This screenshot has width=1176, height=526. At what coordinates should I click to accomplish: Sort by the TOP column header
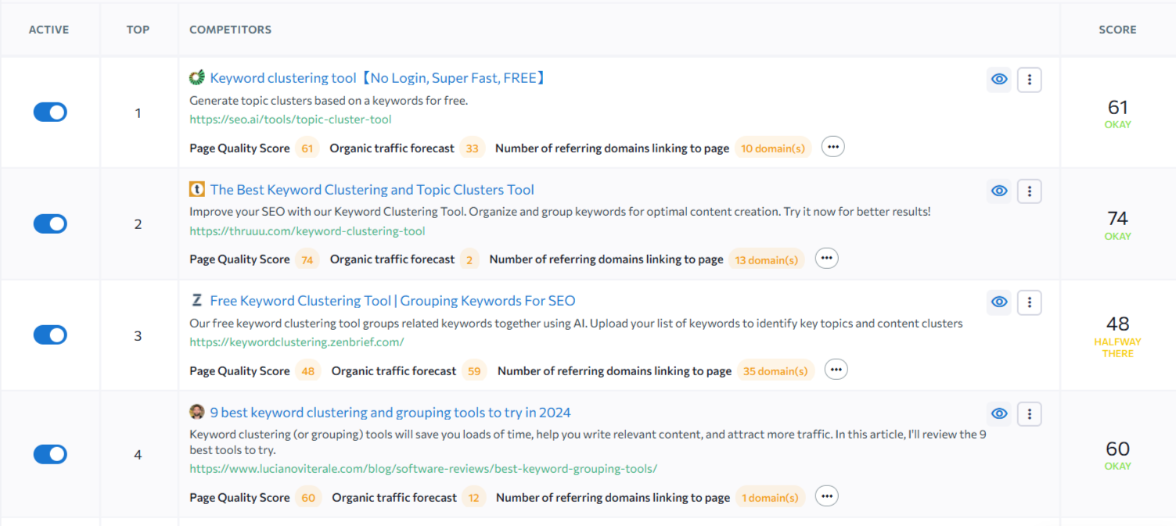coord(138,30)
